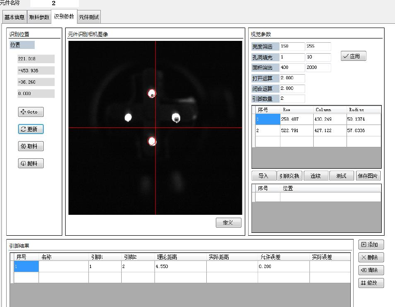This screenshot has height=307, width=395.
Task: Click the 删除 delete button
Action: [x=371, y=258]
